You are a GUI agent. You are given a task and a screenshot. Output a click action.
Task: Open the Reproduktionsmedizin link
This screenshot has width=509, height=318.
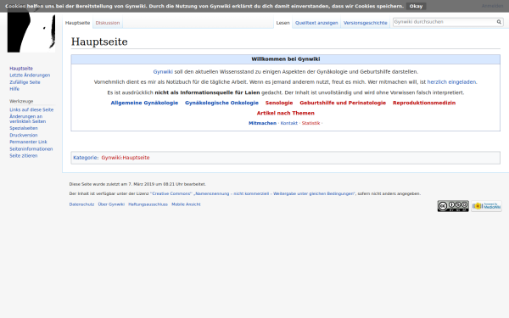424,103
